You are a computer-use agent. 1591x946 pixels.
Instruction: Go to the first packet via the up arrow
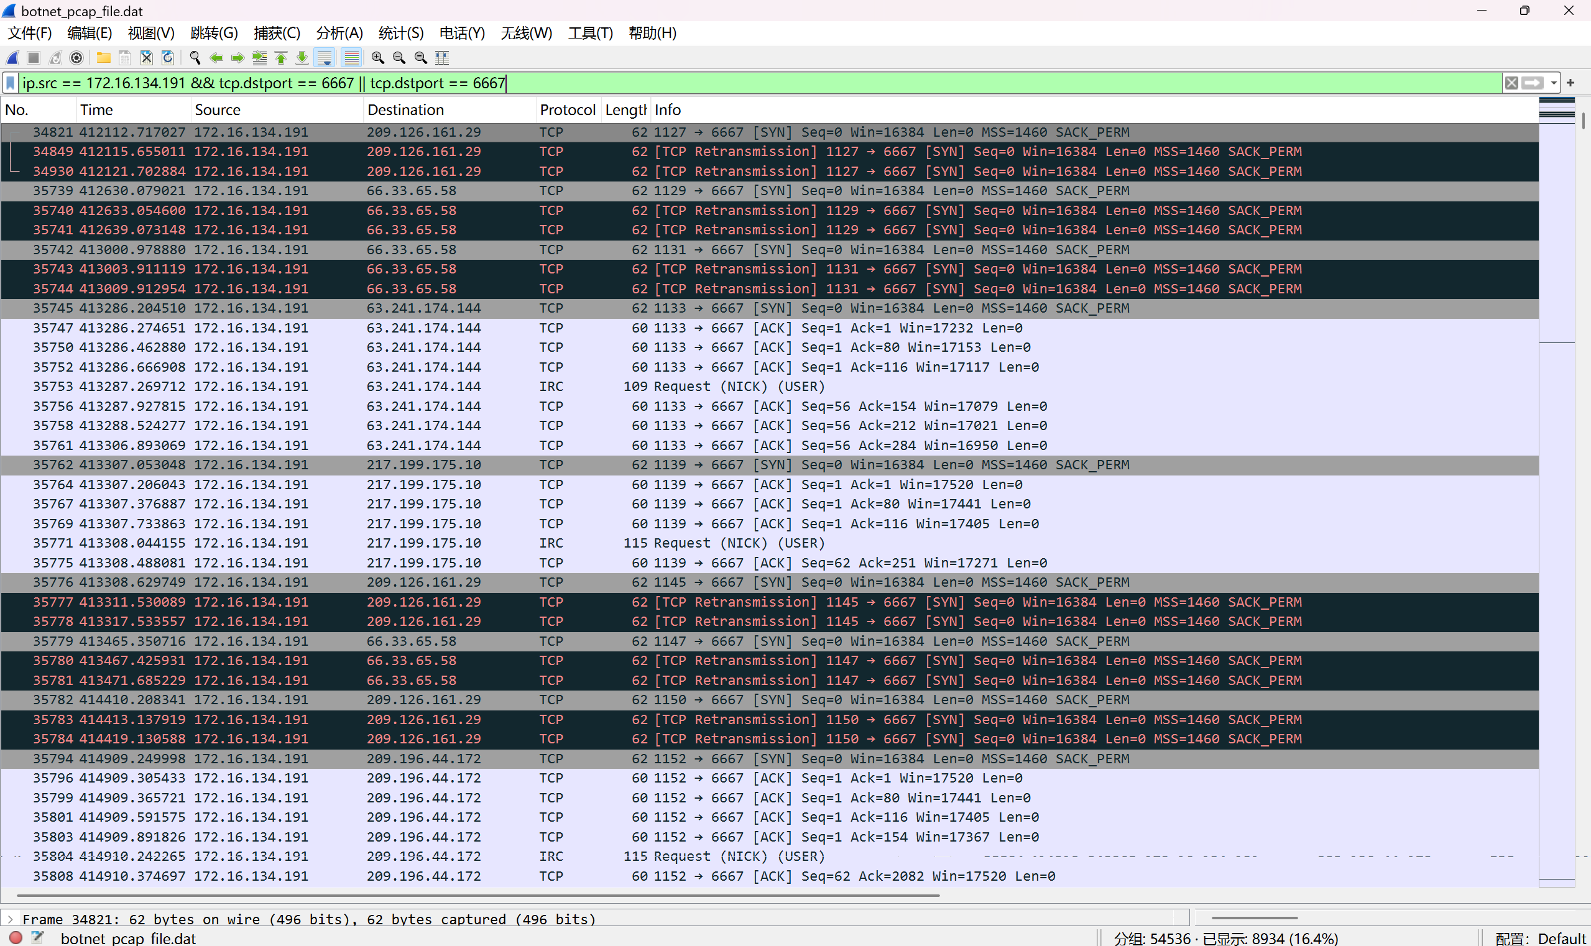[x=280, y=58]
